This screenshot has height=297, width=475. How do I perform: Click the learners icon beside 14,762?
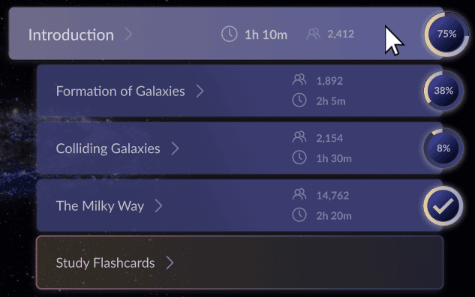click(x=299, y=194)
